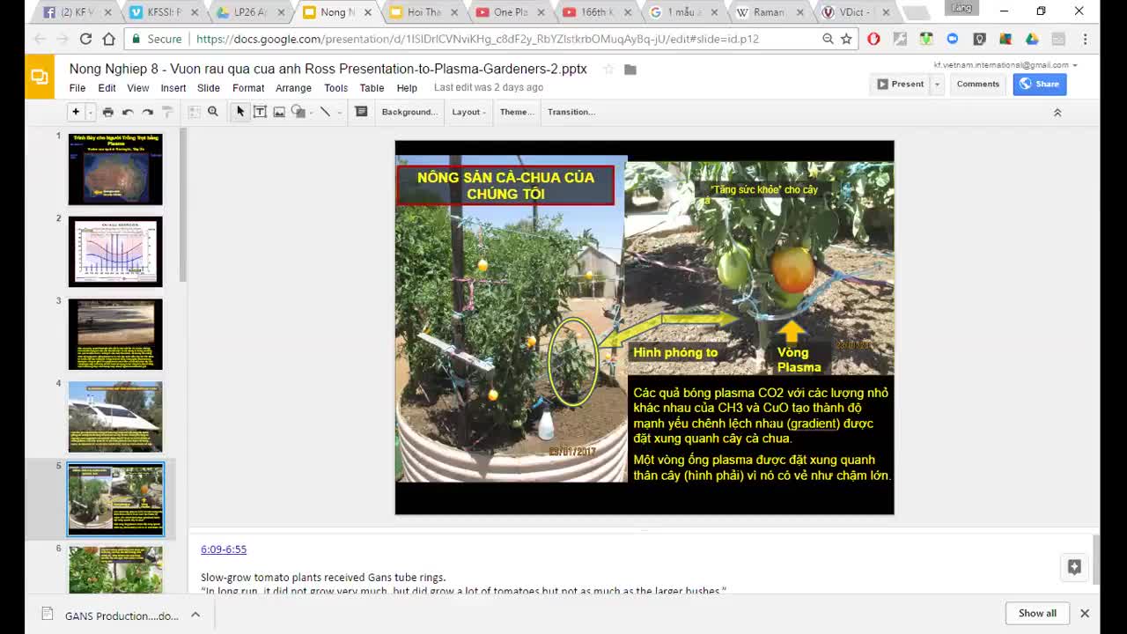1127x634 pixels.
Task: Select slide 1 thumbnail
Action: pyautogui.click(x=115, y=169)
